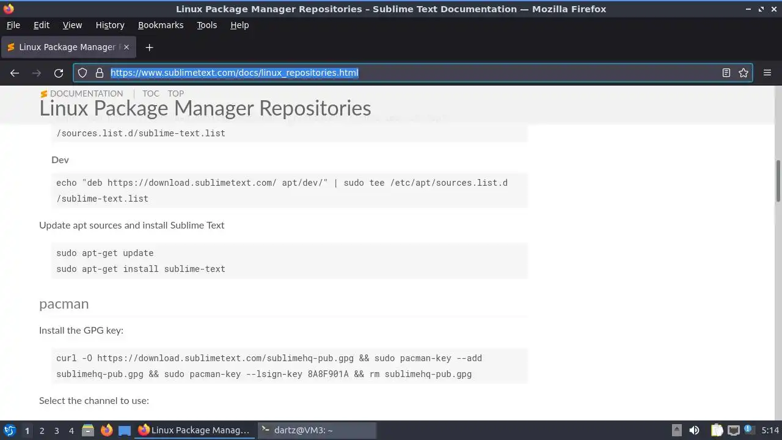The image size is (782, 440).
Task: View site security padlock info
Action: [100, 73]
